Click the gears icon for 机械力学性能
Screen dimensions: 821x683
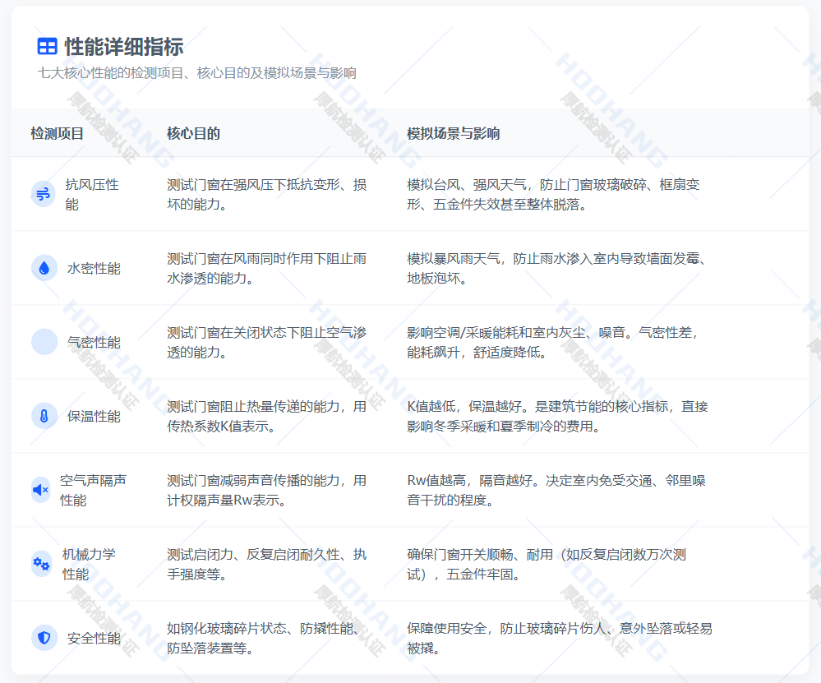[41, 564]
